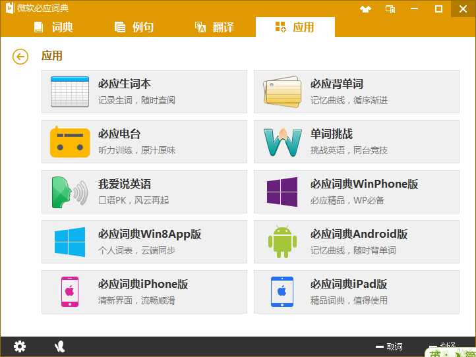
Task: Click the 听力训练，原汁原味 description
Action: (x=136, y=150)
